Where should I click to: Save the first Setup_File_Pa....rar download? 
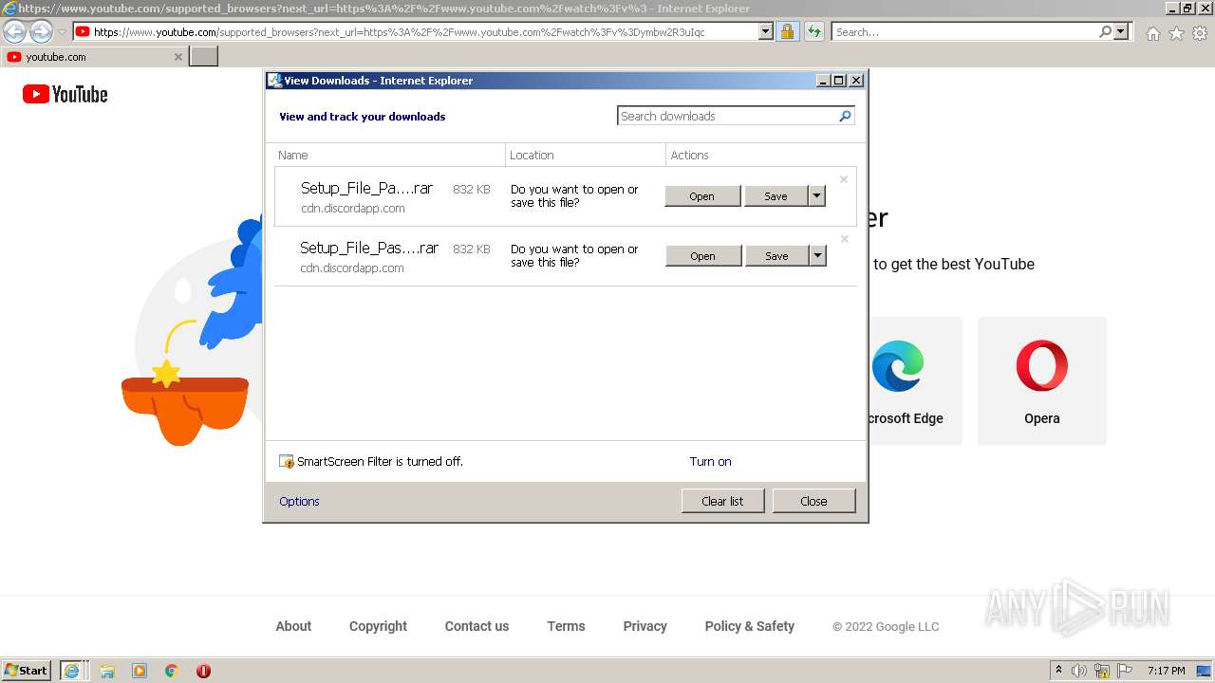pyautogui.click(x=776, y=196)
